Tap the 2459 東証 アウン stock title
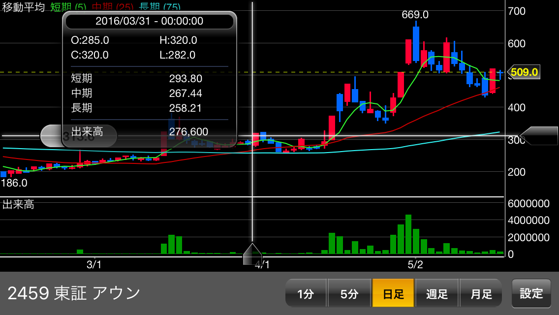 coord(74,293)
